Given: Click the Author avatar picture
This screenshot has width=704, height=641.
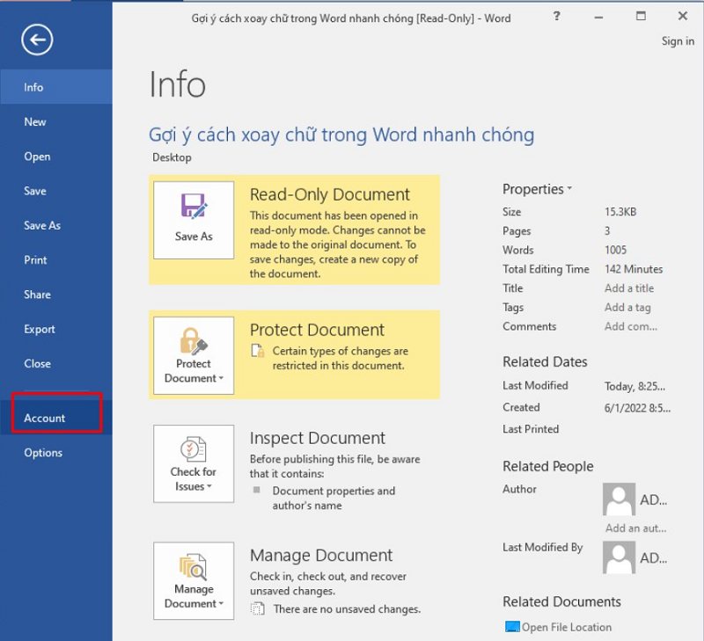Looking at the screenshot, I should (x=619, y=499).
